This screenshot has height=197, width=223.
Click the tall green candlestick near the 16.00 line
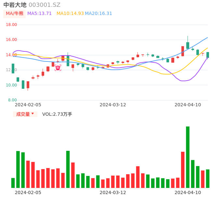[188, 45]
